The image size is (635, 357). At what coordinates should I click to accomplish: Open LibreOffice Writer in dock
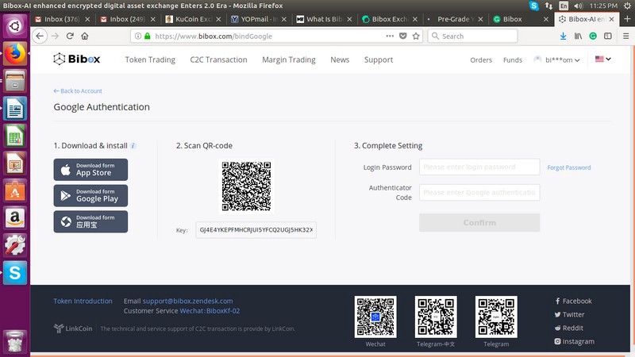click(x=15, y=109)
